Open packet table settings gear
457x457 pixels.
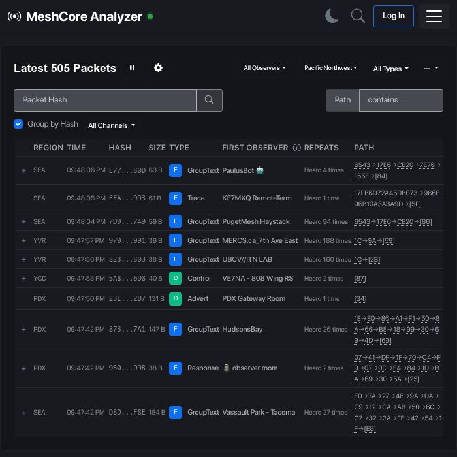pyautogui.click(x=158, y=68)
